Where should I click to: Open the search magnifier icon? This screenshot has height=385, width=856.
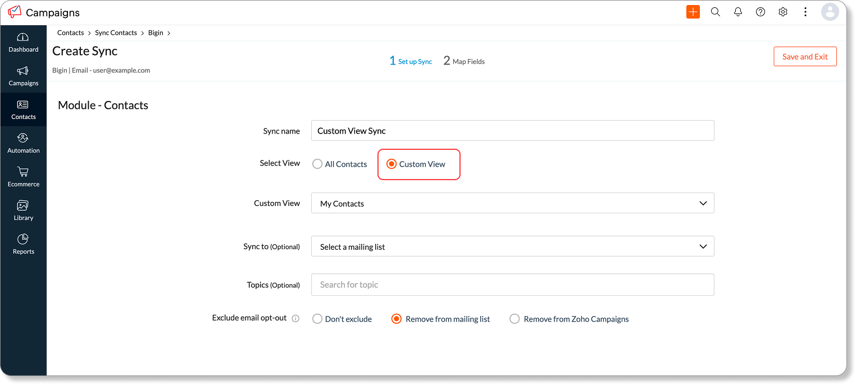pos(716,12)
